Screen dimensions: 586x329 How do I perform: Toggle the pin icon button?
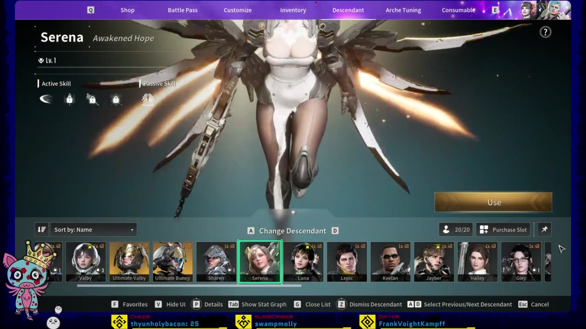point(544,229)
